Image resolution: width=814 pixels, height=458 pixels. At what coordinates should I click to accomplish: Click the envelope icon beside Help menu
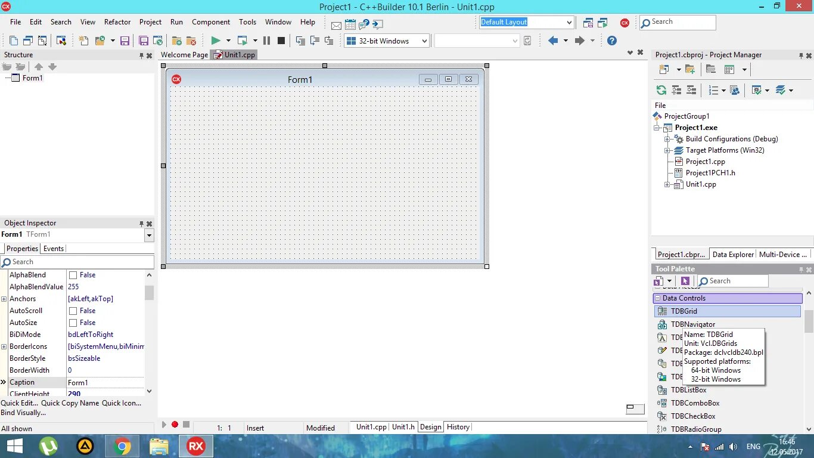pos(336,25)
